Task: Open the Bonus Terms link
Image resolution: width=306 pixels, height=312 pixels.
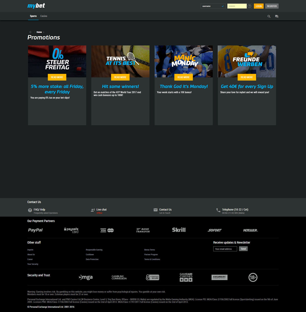Action: click(x=150, y=250)
